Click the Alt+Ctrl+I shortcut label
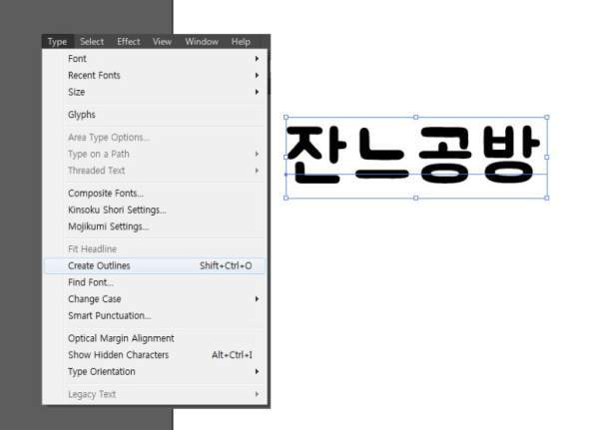The height and width of the screenshot is (430, 599). coord(233,355)
